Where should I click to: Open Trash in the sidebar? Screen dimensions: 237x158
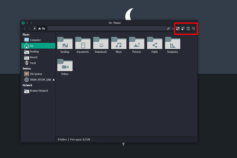(x=38, y=63)
